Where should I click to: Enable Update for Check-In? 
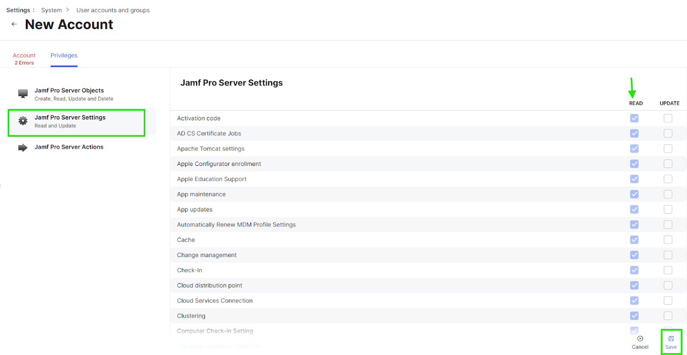pos(668,270)
